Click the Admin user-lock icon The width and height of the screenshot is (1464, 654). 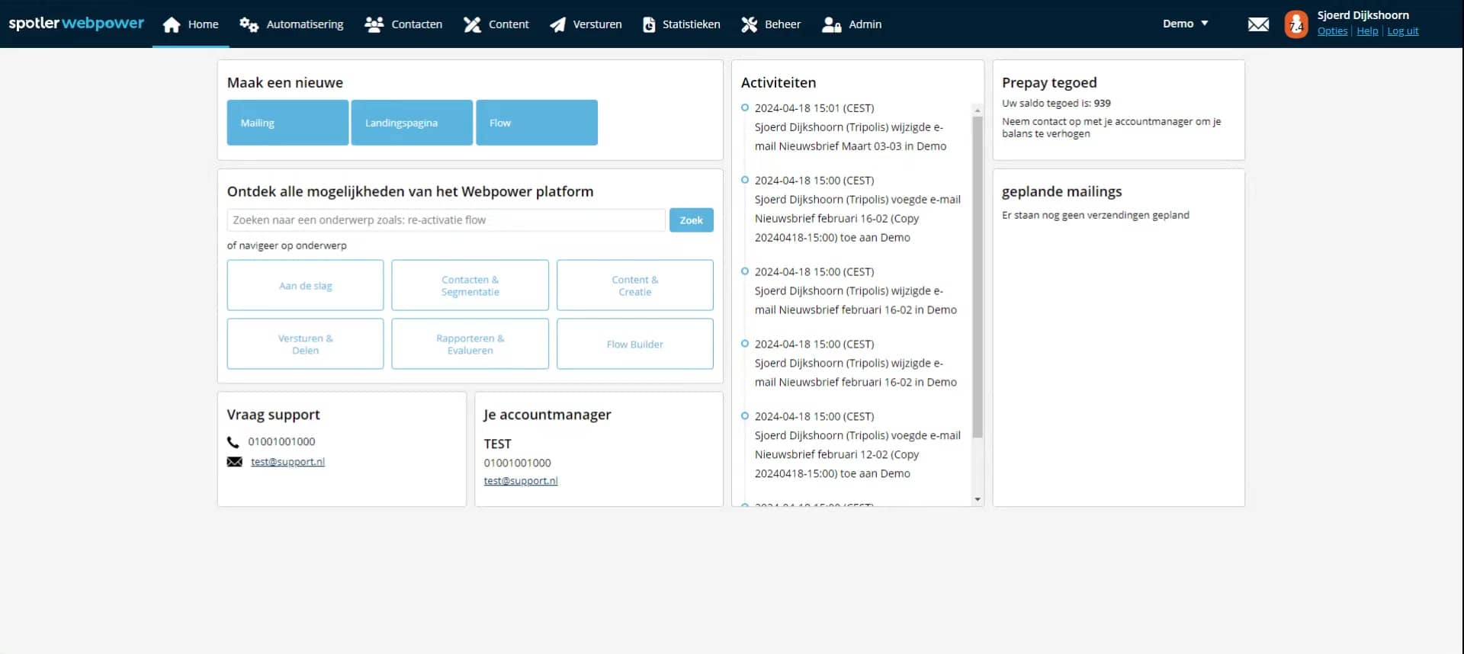click(x=831, y=24)
